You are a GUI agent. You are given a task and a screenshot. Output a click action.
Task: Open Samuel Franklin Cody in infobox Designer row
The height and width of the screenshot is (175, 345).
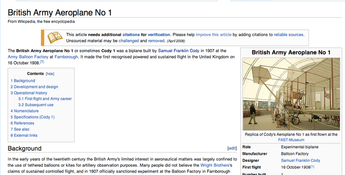point(300,160)
